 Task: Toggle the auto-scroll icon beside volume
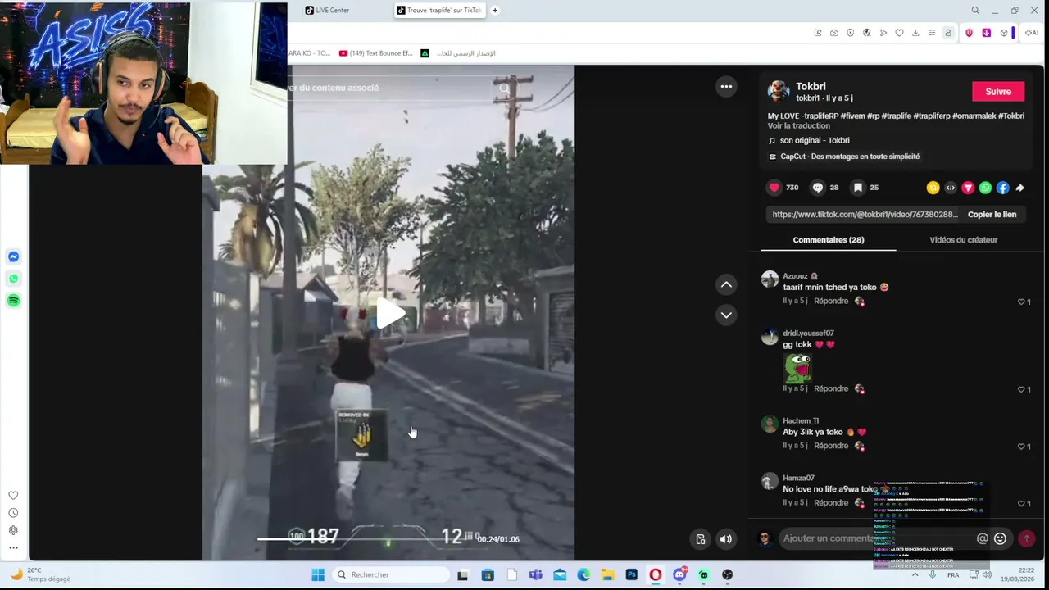click(x=700, y=539)
